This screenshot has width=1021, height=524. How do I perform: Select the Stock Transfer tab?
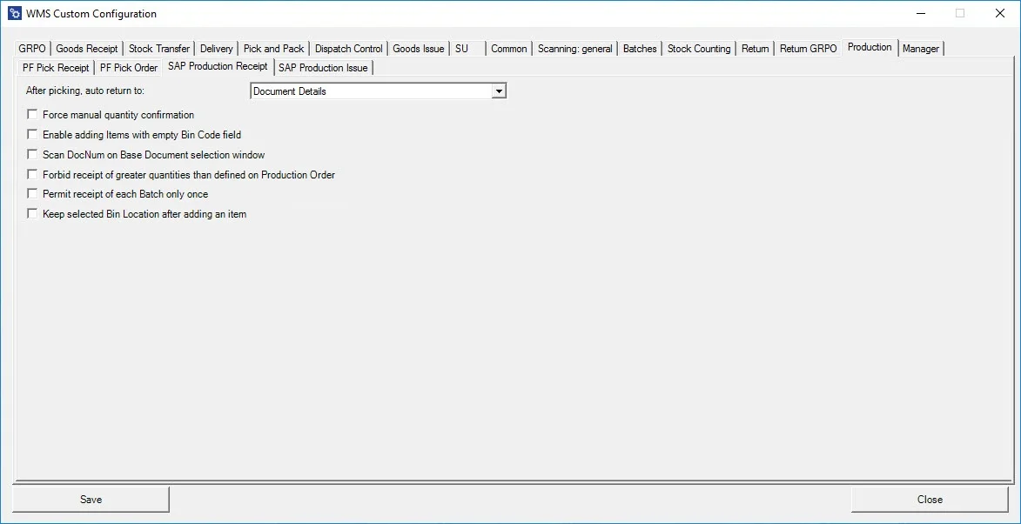coord(158,49)
